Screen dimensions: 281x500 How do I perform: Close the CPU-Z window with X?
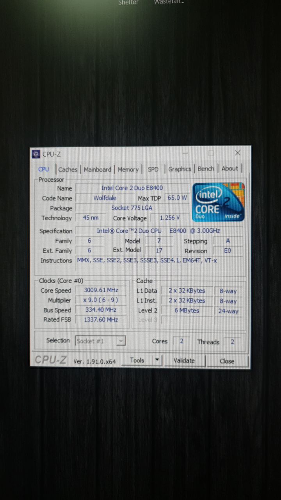(x=237, y=153)
